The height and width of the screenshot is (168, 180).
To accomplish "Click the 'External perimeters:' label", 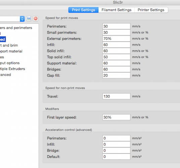I will (x=64, y=39).
